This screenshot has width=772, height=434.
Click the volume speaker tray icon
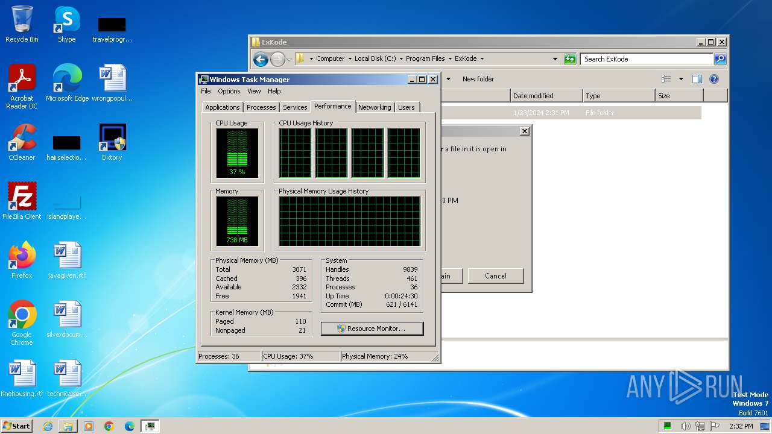(685, 426)
